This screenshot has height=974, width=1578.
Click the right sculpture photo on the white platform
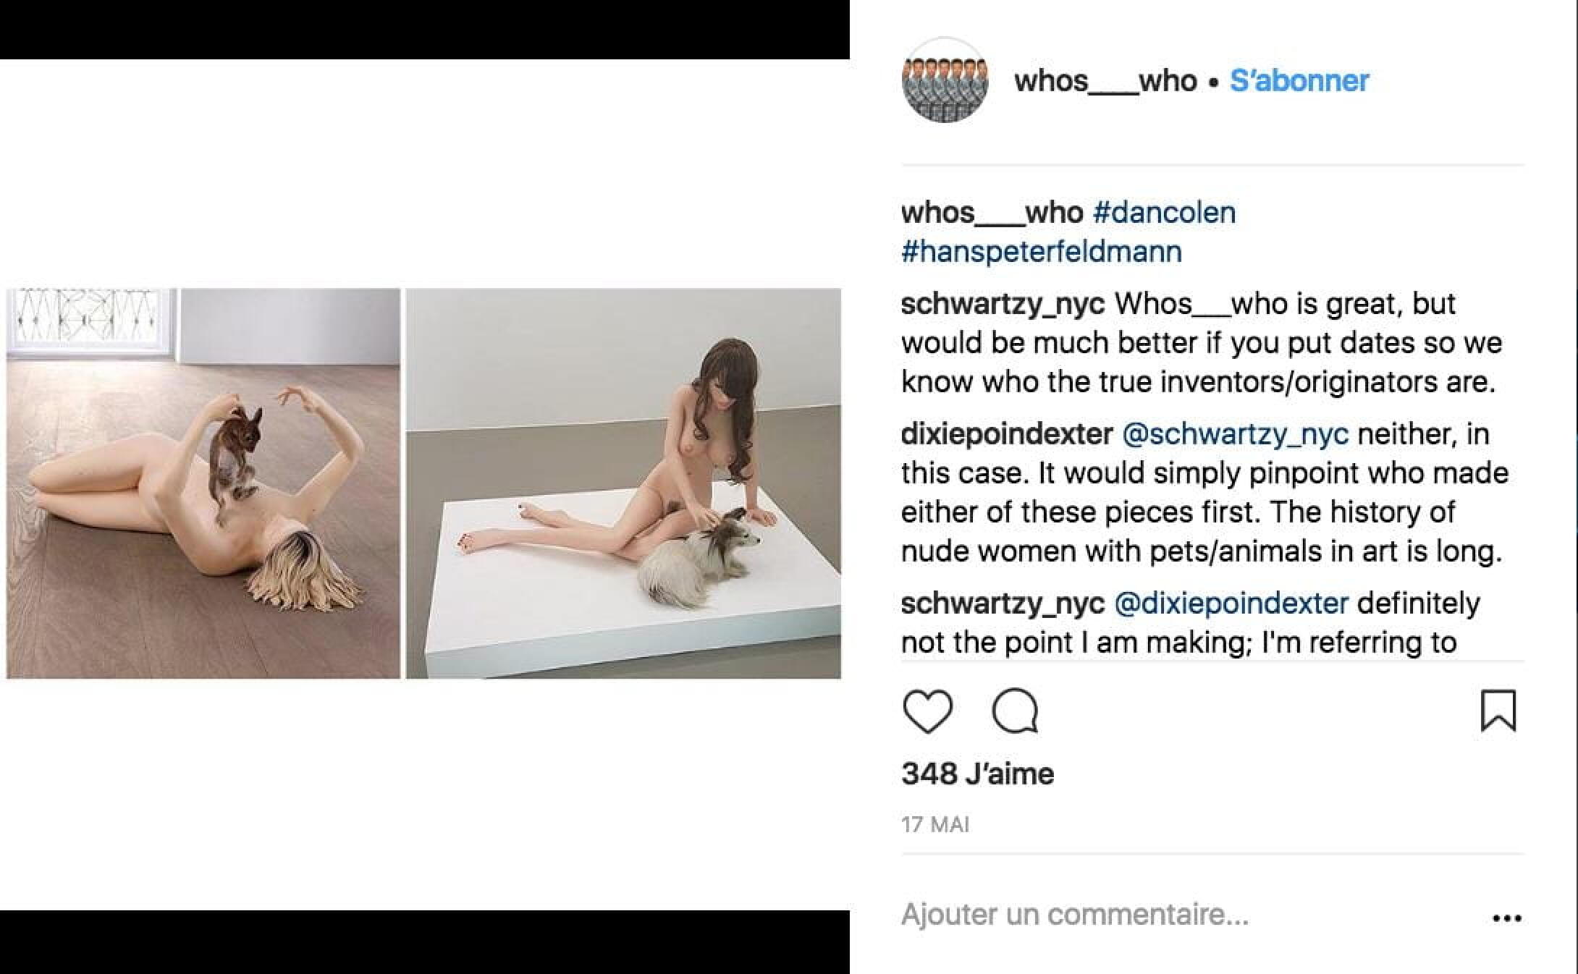623,483
